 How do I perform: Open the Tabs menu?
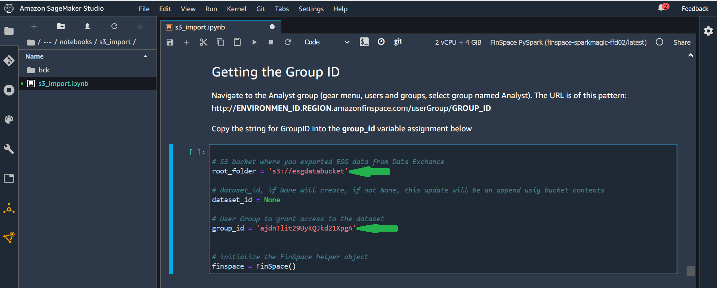pos(282,9)
